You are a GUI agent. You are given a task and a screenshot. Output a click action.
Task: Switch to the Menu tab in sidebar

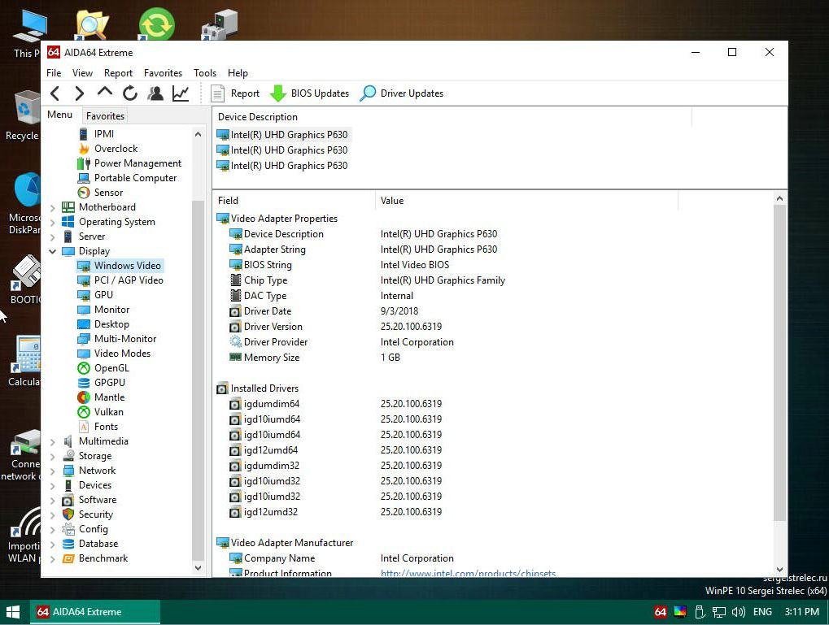(59, 115)
